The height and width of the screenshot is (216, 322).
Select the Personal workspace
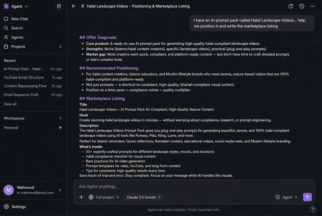point(33,128)
